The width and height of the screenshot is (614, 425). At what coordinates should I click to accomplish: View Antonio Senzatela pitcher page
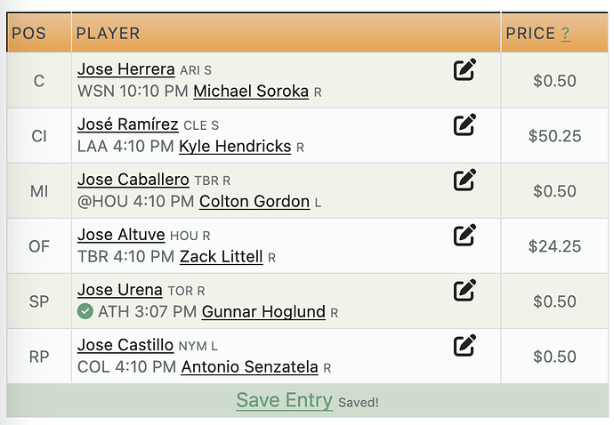249,367
